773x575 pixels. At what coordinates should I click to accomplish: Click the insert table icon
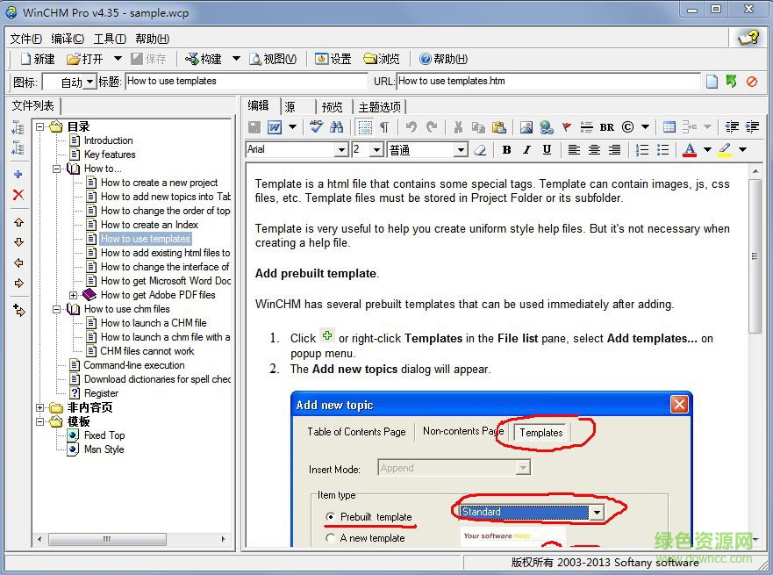(669, 127)
